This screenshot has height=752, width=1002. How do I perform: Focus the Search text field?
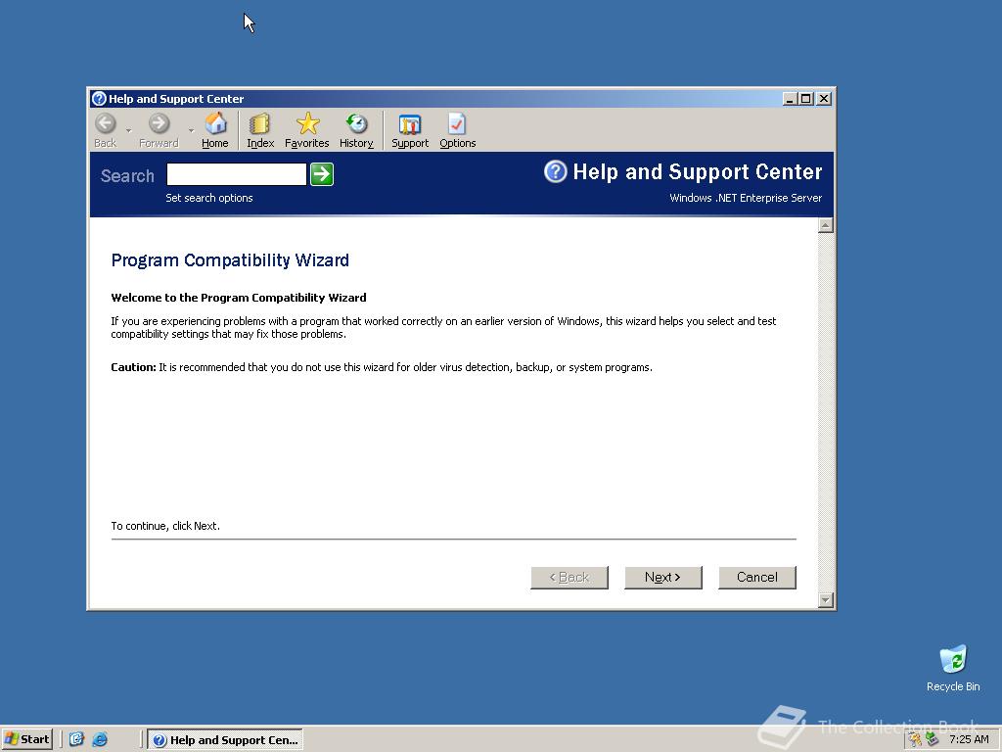click(x=237, y=174)
